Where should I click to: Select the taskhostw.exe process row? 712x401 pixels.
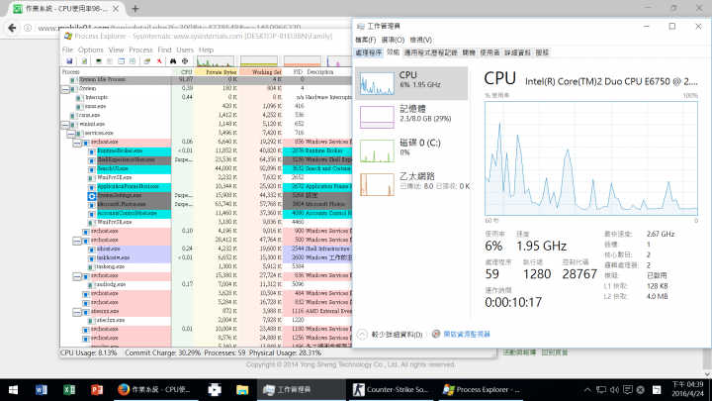(206, 257)
